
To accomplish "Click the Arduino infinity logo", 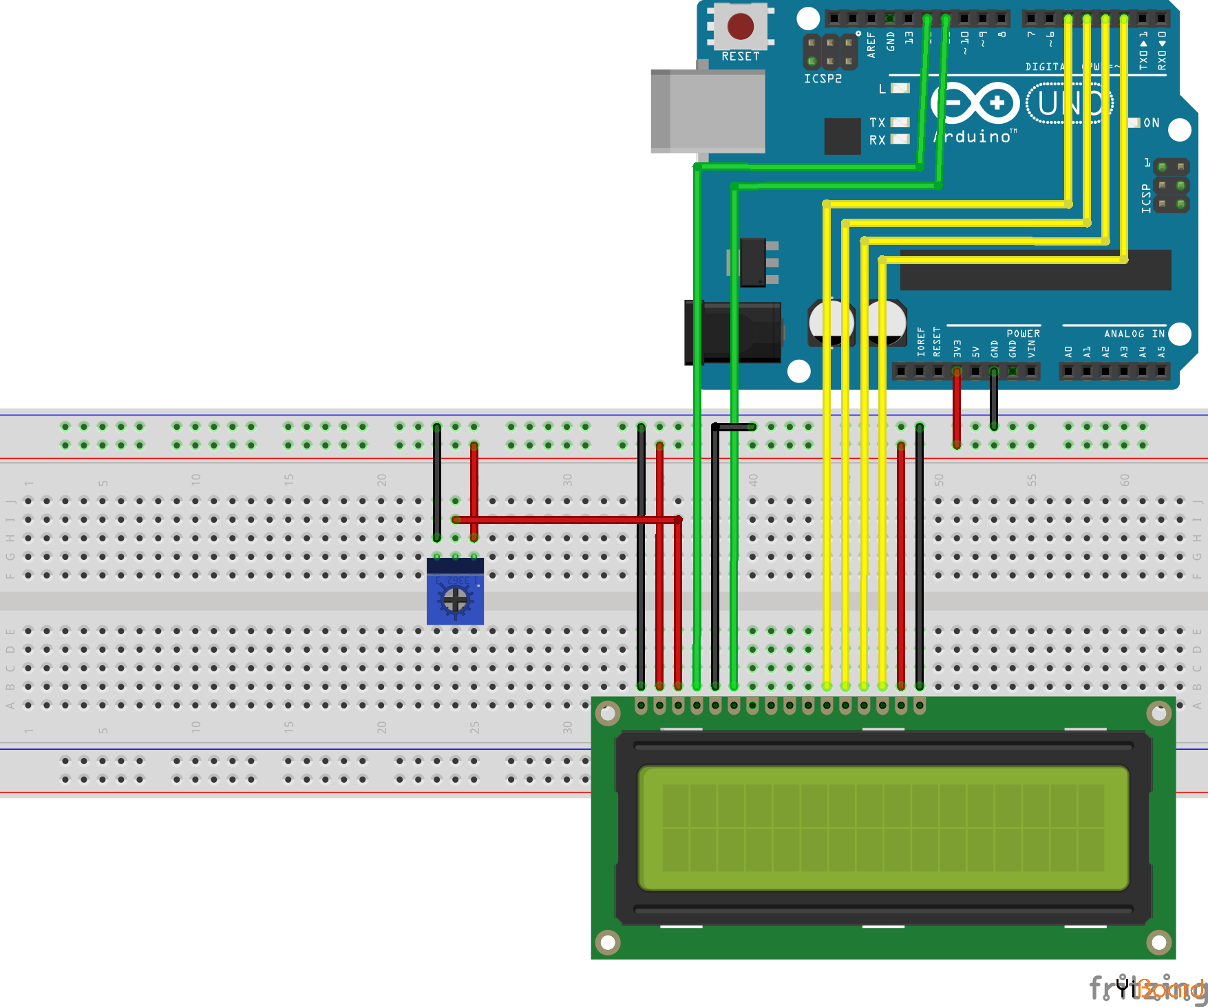I will [x=975, y=103].
